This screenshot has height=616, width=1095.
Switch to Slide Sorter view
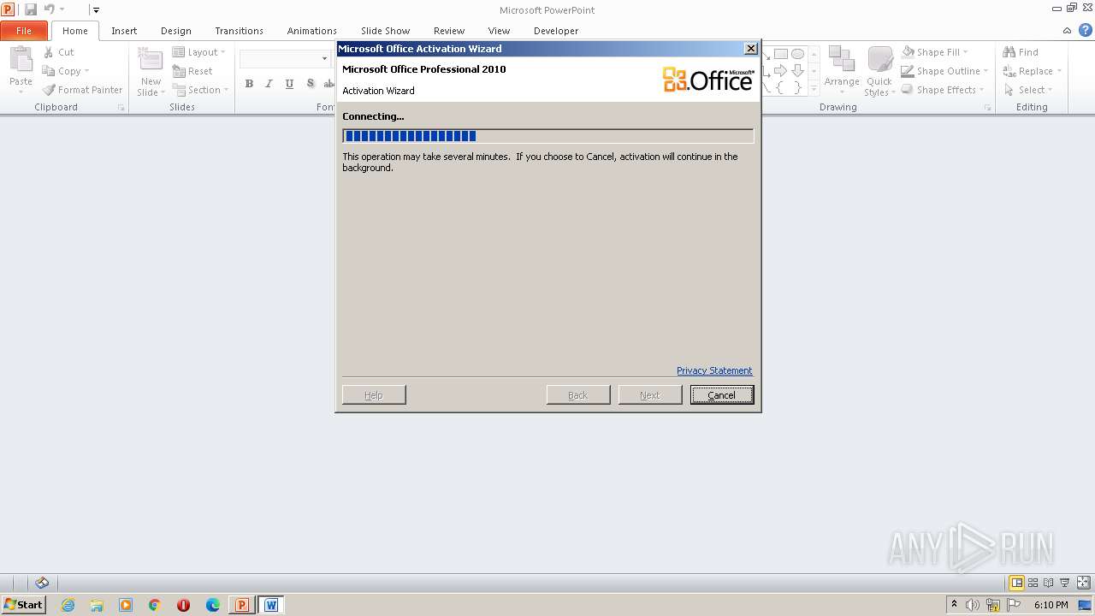coord(1033,583)
